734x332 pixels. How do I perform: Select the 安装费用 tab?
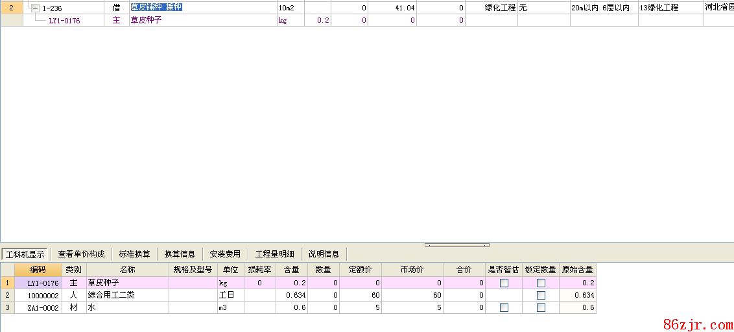[225, 254]
